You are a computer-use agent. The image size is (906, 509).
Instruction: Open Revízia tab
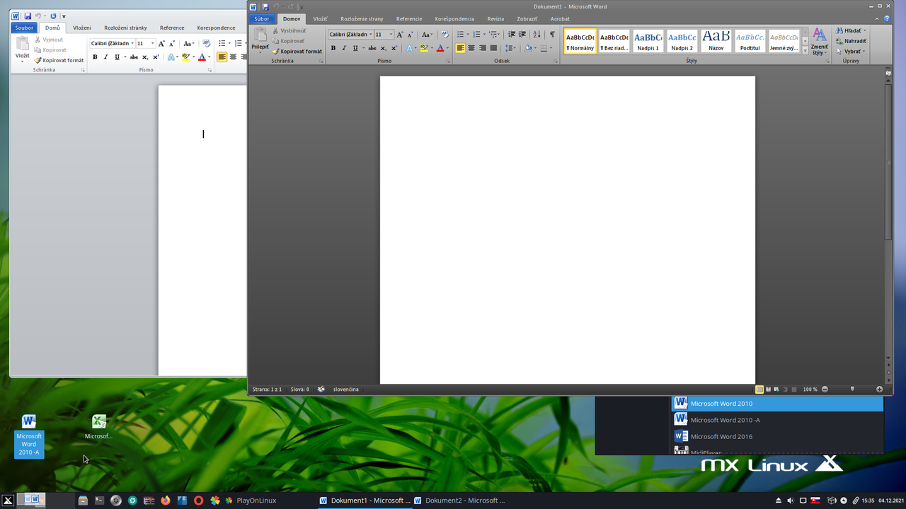pos(495,19)
